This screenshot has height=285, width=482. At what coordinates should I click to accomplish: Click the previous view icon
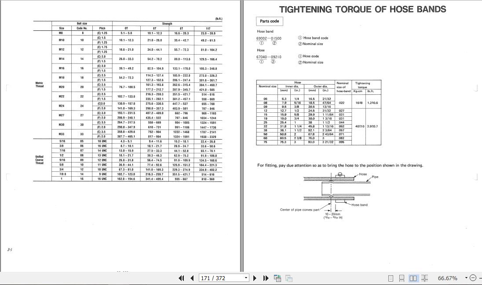[277, 278]
